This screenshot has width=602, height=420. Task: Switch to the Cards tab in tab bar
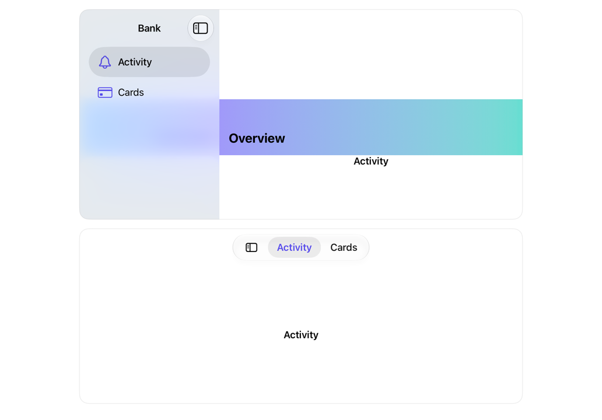(344, 247)
